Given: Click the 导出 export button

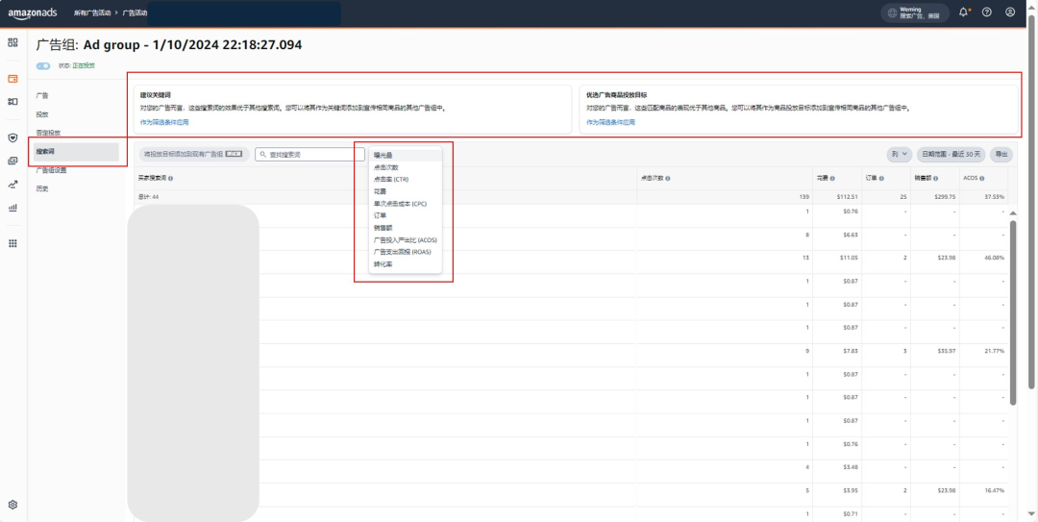Looking at the screenshot, I should (x=1001, y=155).
